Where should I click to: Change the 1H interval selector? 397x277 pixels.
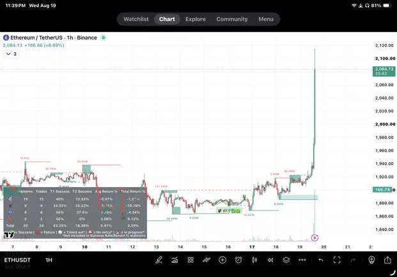(x=49, y=260)
